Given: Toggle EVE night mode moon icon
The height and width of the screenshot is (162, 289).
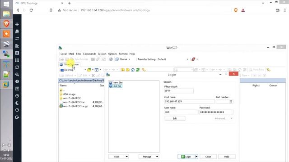Looking at the screenshot, I should (17, 103).
